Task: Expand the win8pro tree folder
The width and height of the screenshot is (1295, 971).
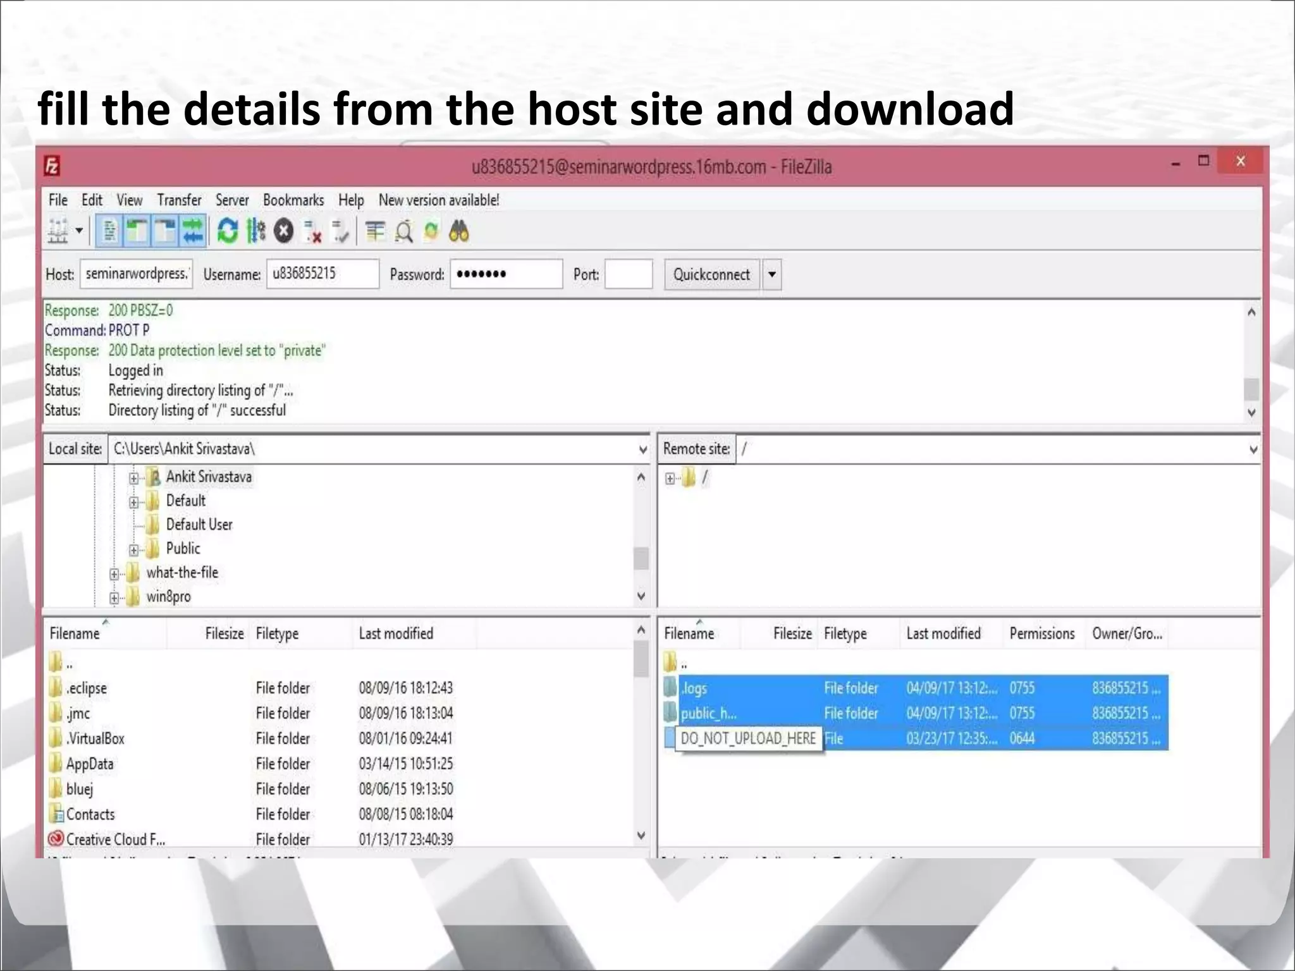Action: click(114, 598)
